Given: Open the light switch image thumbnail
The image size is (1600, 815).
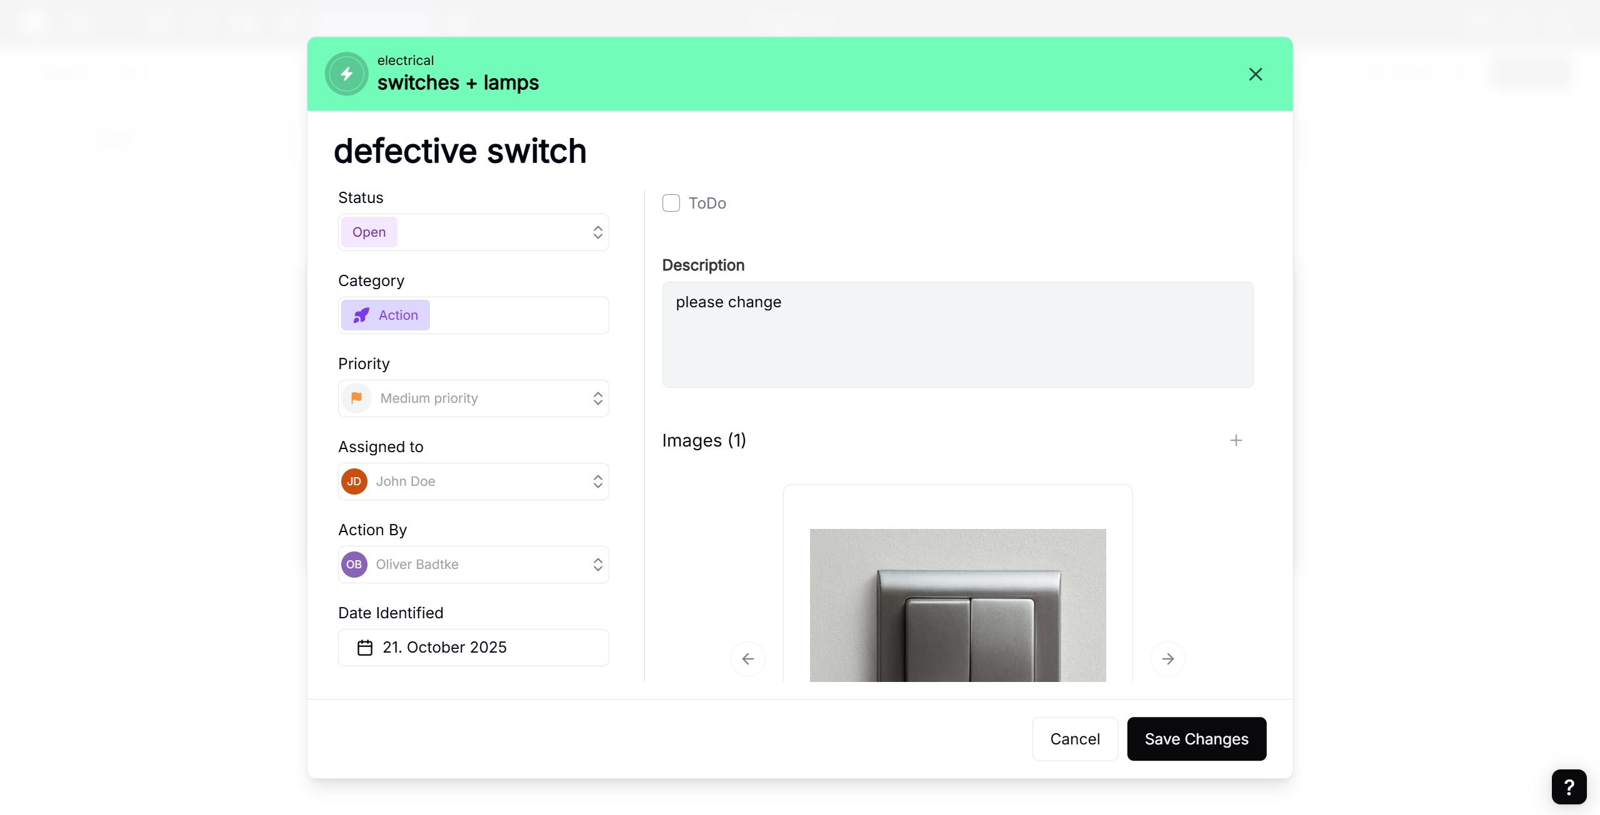Looking at the screenshot, I should [957, 605].
